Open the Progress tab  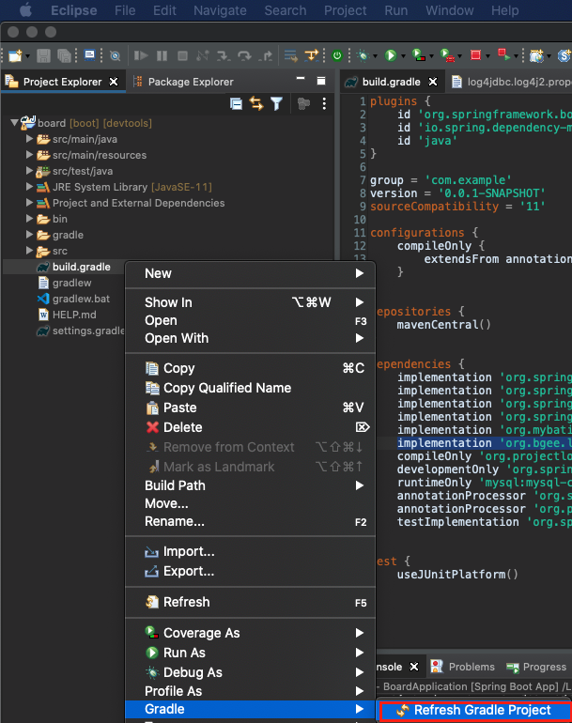(536, 667)
